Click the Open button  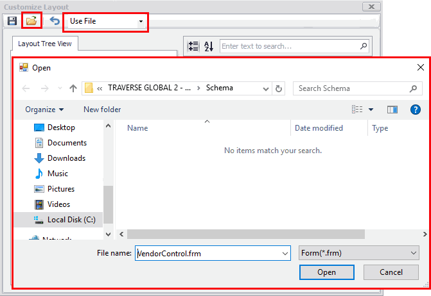coord(326,272)
